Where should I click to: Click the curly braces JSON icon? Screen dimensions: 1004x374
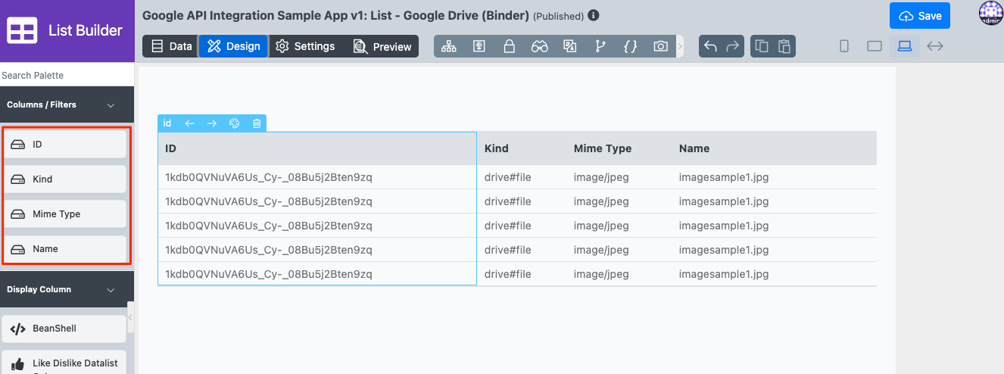[630, 46]
